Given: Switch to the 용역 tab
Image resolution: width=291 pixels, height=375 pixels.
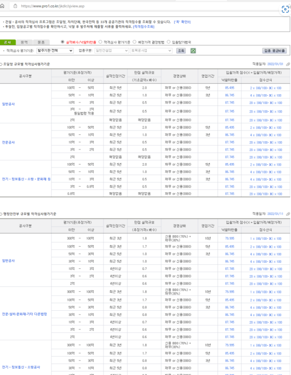Looking at the screenshot, I should click(x=24, y=42).
